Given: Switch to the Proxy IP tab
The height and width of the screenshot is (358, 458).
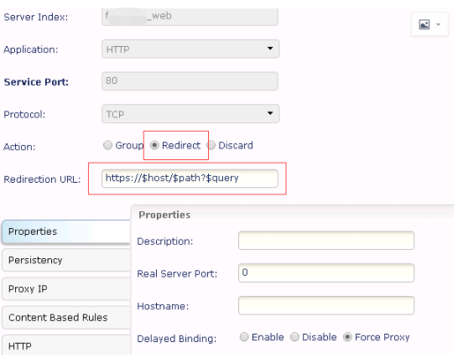Looking at the screenshot, I should 66,288.
